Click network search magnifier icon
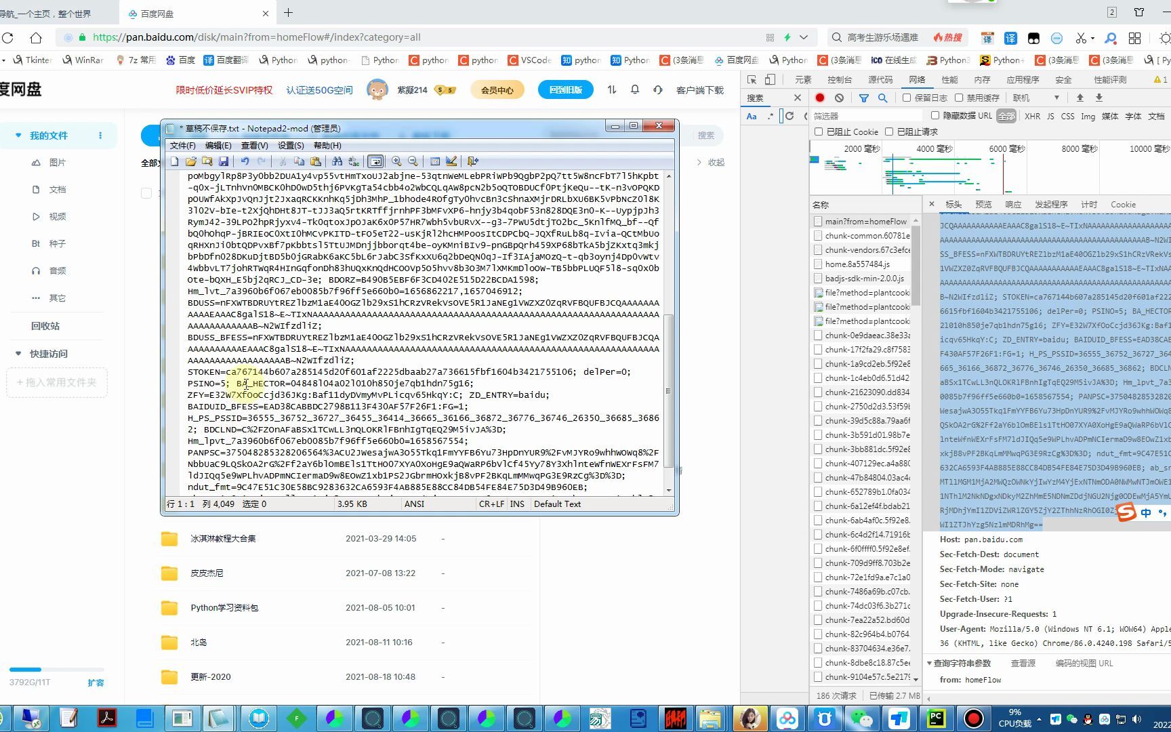 882,98
